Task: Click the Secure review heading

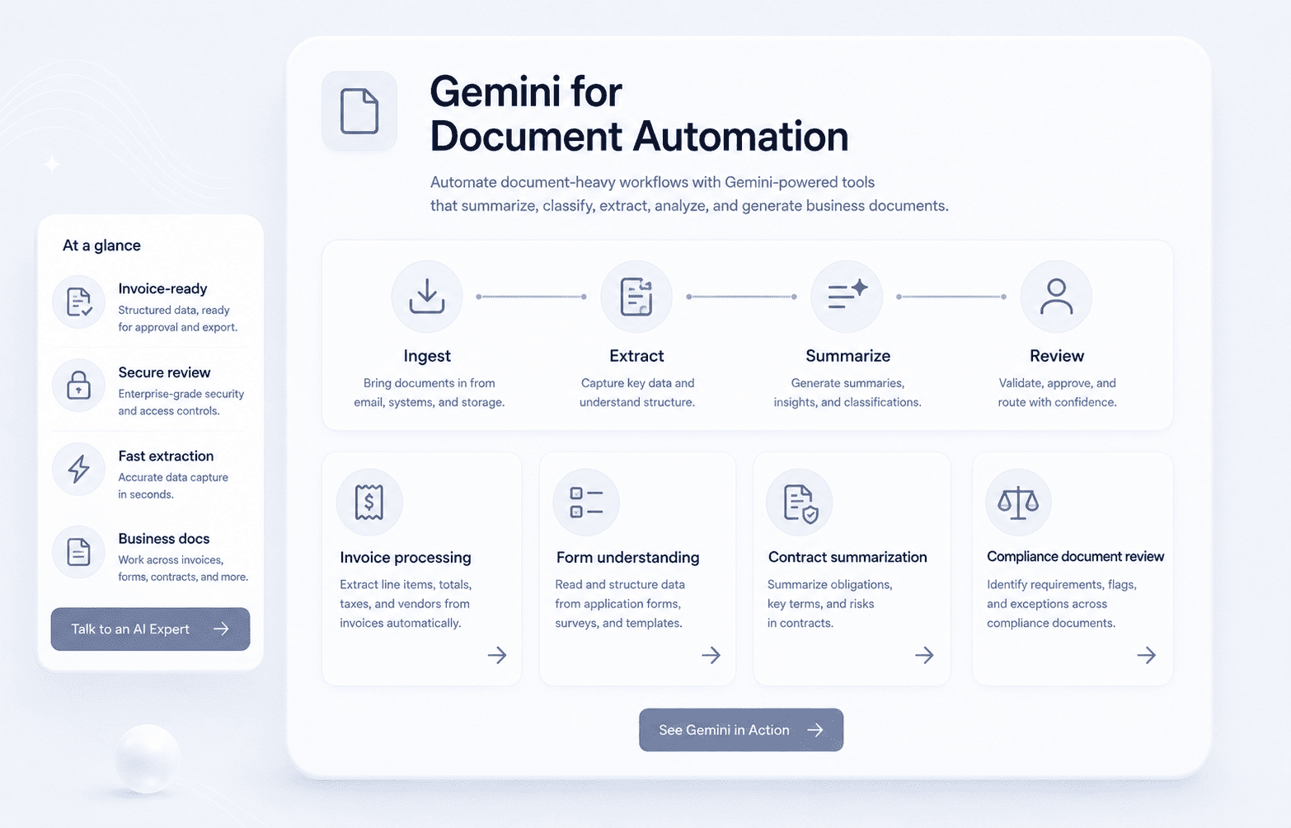Action: coord(164,372)
